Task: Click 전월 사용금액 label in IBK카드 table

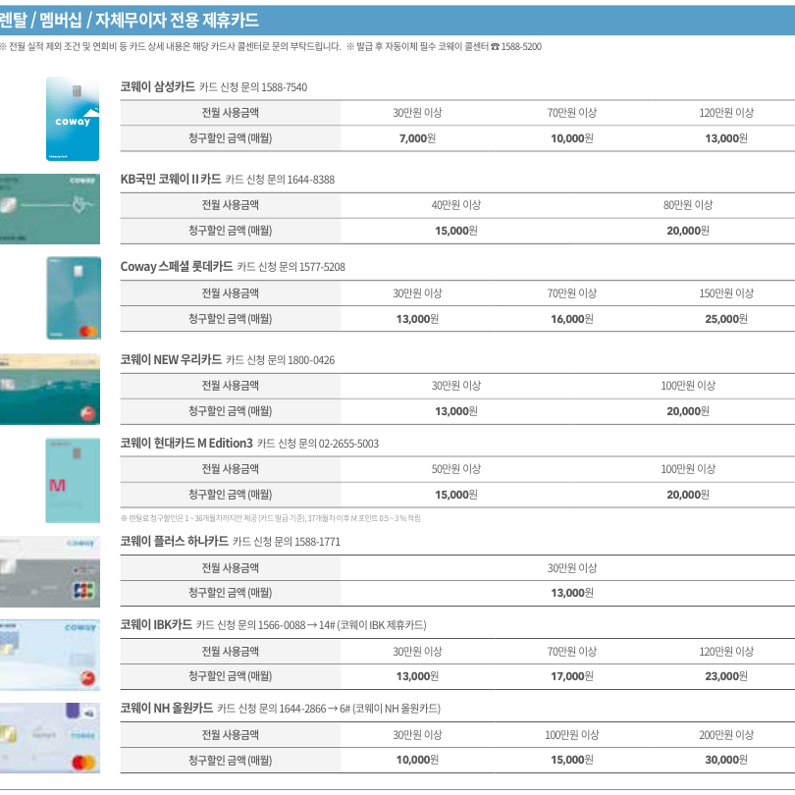Action: tap(231, 651)
